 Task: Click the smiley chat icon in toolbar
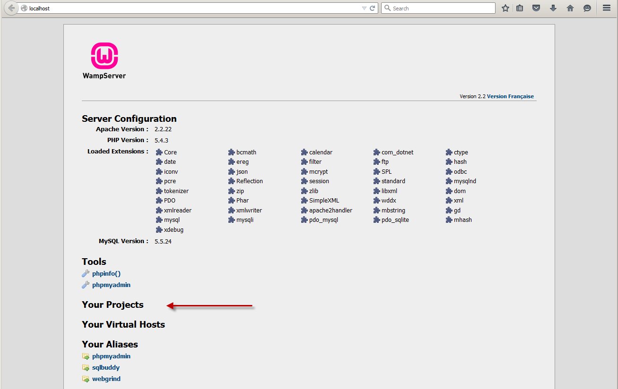click(x=587, y=8)
